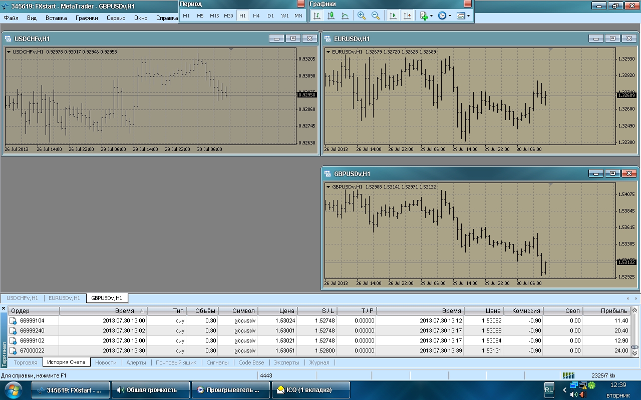Zoom out the chart with magnifier minus
Screen dimensions: 641x400
376,15
